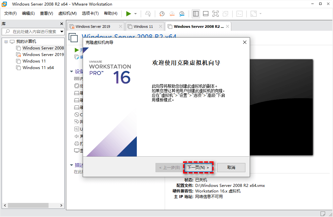This screenshot has width=333, height=217.
Task: Open the 编辑(E) menu
Action: (x=28, y=13)
